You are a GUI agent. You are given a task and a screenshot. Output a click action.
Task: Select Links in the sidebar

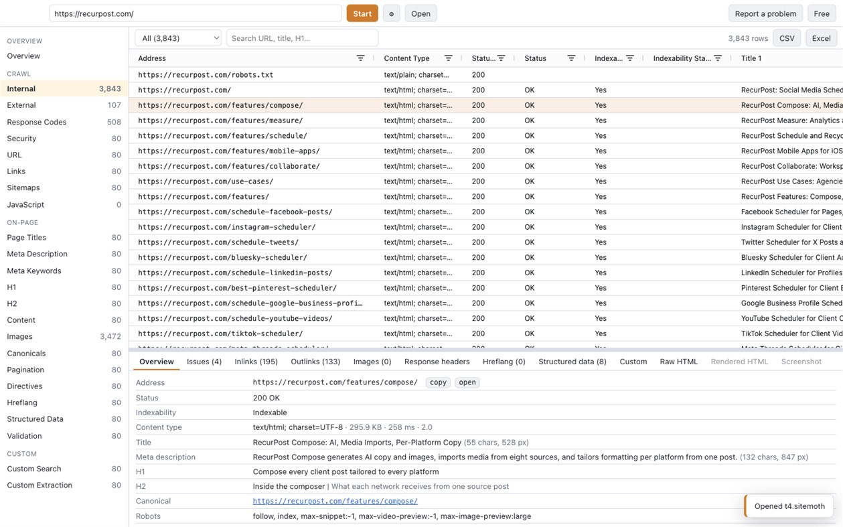click(x=64, y=171)
